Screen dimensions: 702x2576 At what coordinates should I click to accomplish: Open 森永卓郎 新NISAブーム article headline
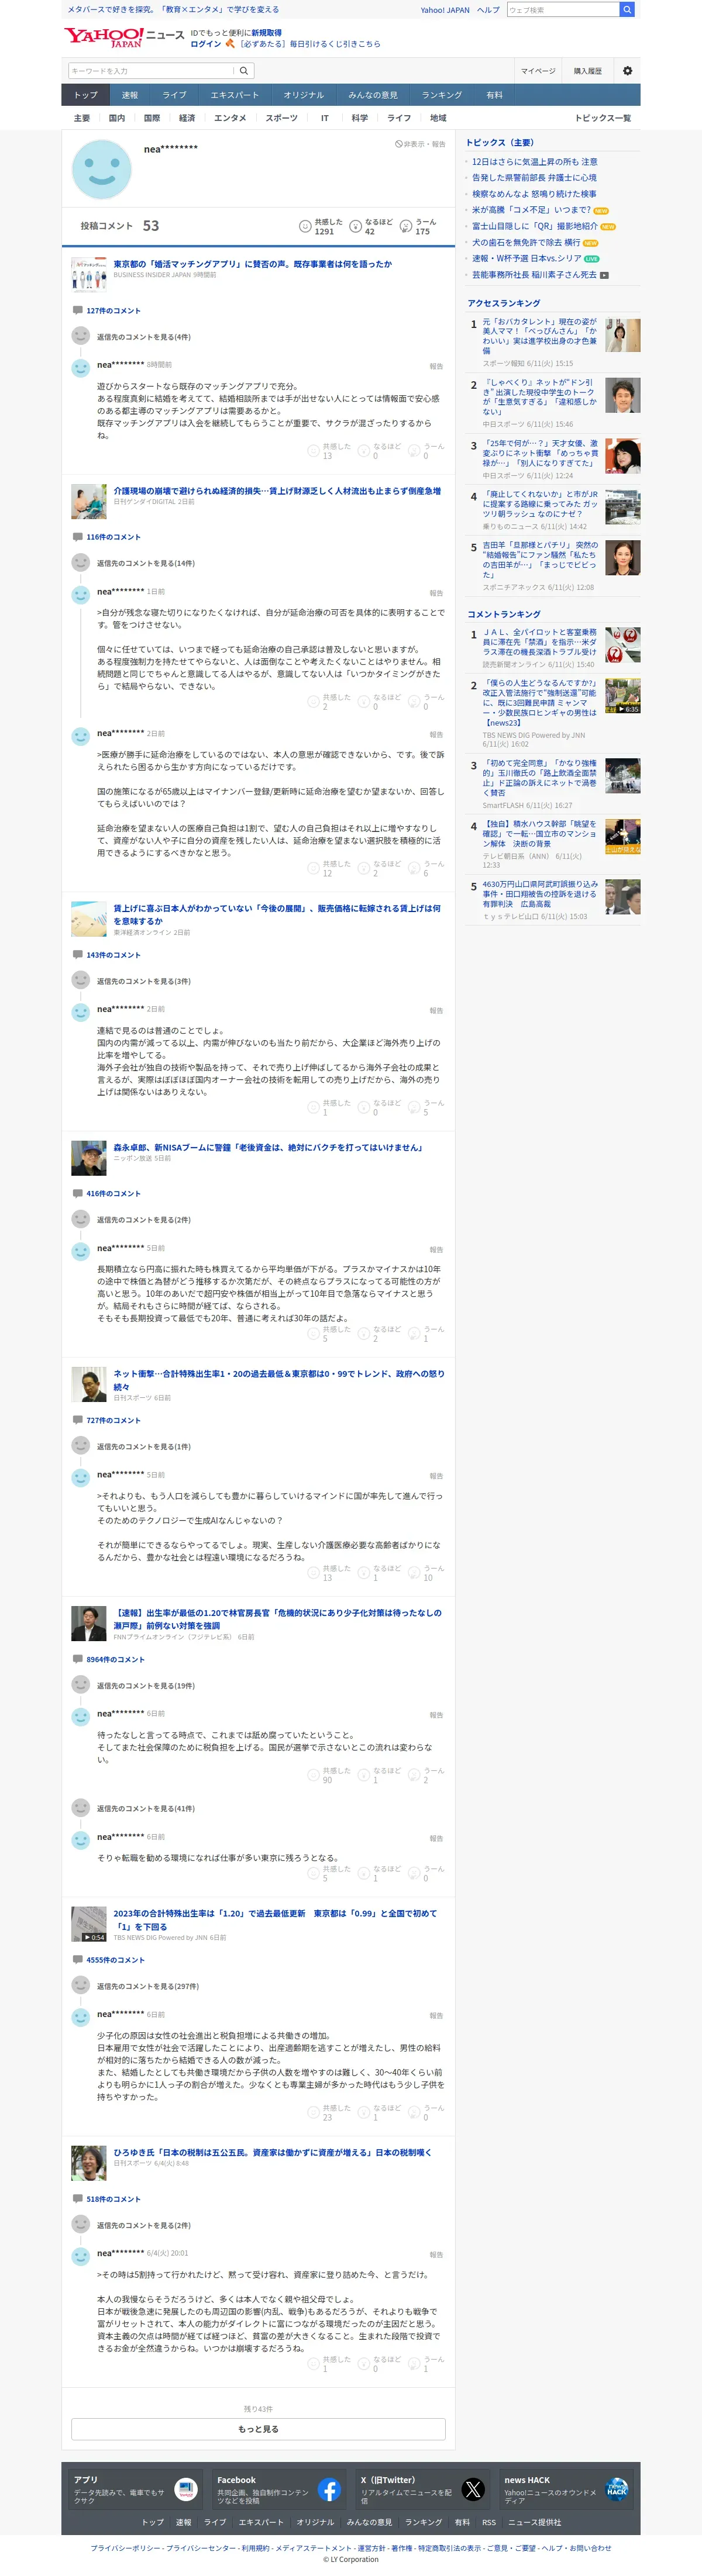click(x=268, y=1147)
